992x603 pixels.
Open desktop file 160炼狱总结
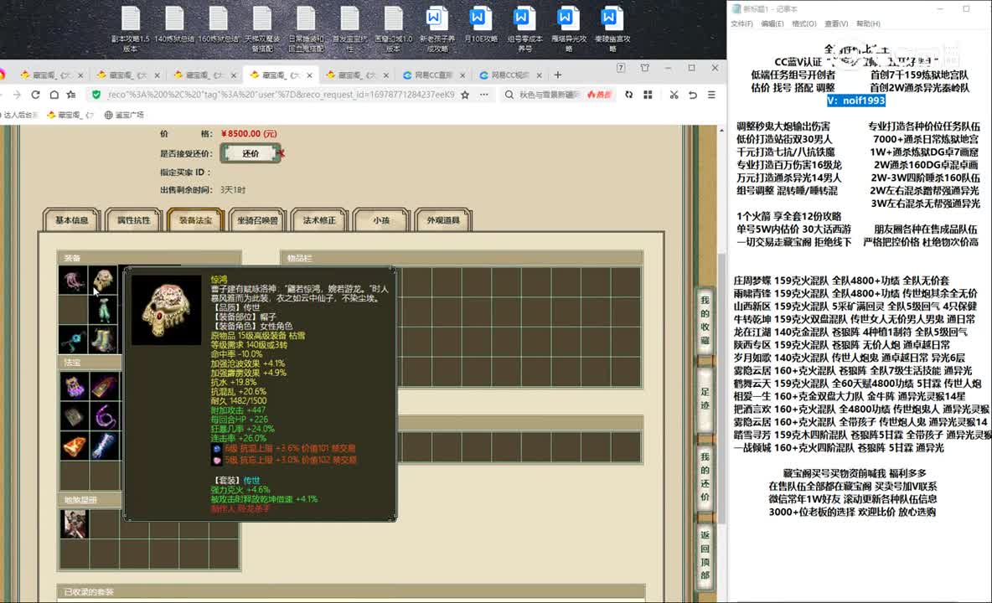[219, 25]
